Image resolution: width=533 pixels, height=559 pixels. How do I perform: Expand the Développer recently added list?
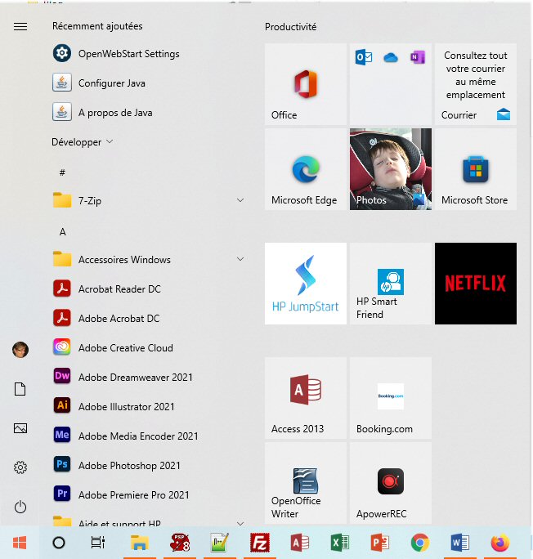pyautogui.click(x=83, y=142)
